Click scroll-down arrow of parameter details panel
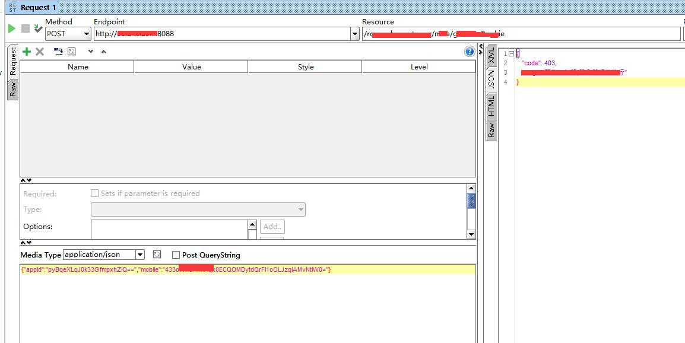Screen dimensions: 685x343 (x=471, y=234)
